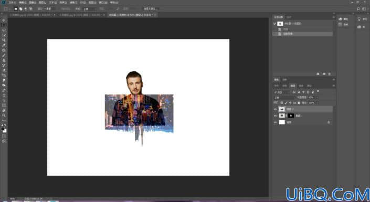370x202 pixels.
Task: Select the Lasso tool
Action: pyautogui.click(x=4, y=30)
